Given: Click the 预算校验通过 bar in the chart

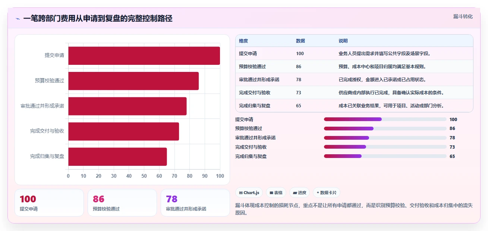Looking at the screenshot, I should pyautogui.click(x=133, y=81).
